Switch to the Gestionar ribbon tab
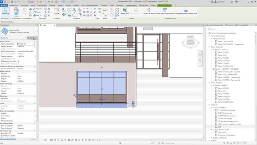257x145 pixels. coord(120,5)
